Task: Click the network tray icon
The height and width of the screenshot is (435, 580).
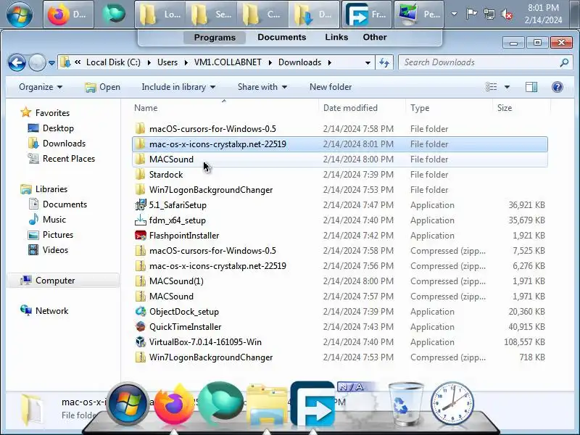Action: [x=489, y=14]
